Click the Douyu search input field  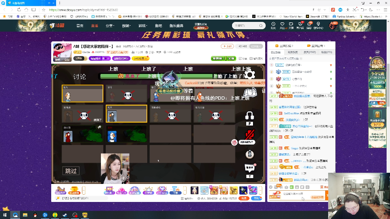[246, 26]
